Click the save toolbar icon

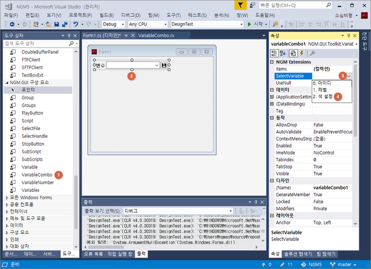pyautogui.click(x=57, y=24)
